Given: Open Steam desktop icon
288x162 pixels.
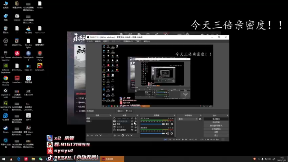Looking at the screenshot, I should click(5, 129).
